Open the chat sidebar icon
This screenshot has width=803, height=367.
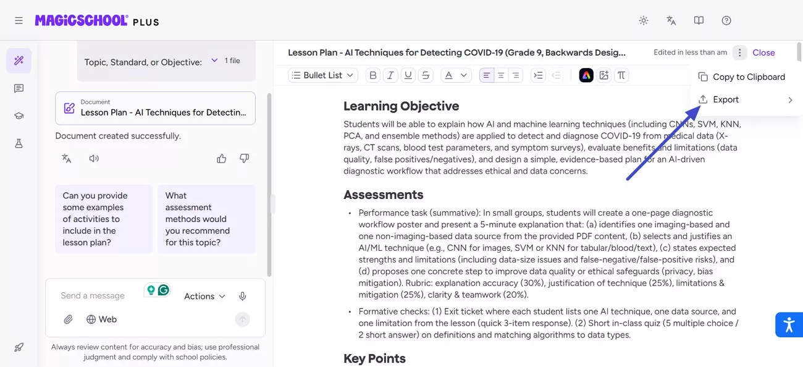pyautogui.click(x=19, y=88)
